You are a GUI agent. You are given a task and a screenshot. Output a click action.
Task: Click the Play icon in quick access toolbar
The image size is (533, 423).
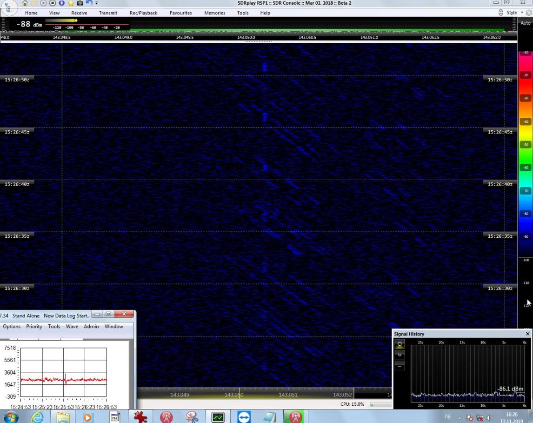coord(43,3)
